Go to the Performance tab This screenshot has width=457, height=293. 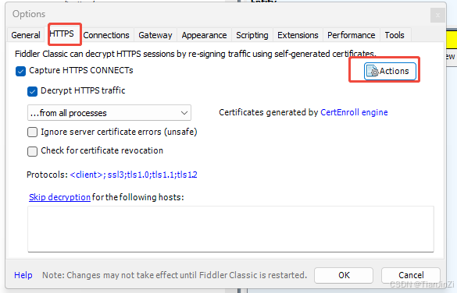pyautogui.click(x=352, y=35)
